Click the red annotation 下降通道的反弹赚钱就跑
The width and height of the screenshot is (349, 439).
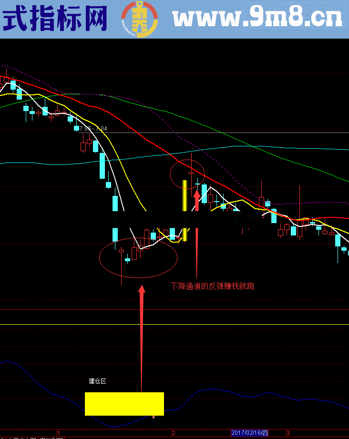pos(212,286)
